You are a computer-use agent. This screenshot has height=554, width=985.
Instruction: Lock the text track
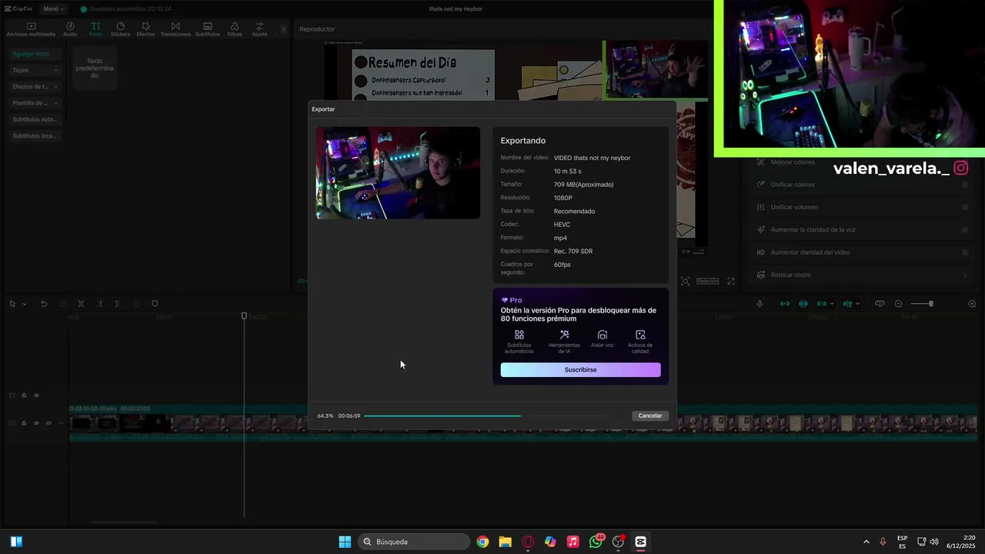24,395
